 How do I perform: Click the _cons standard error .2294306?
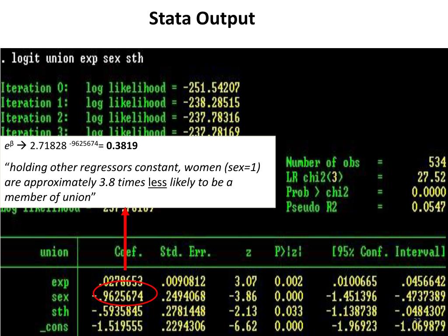tap(183, 326)
